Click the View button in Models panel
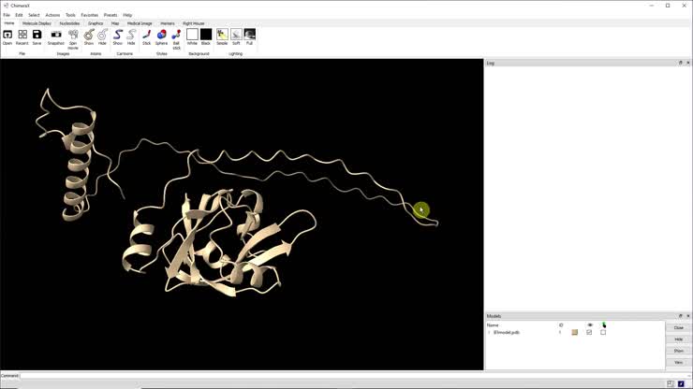The height and width of the screenshot is (389, 693). (x=678, y=362)
